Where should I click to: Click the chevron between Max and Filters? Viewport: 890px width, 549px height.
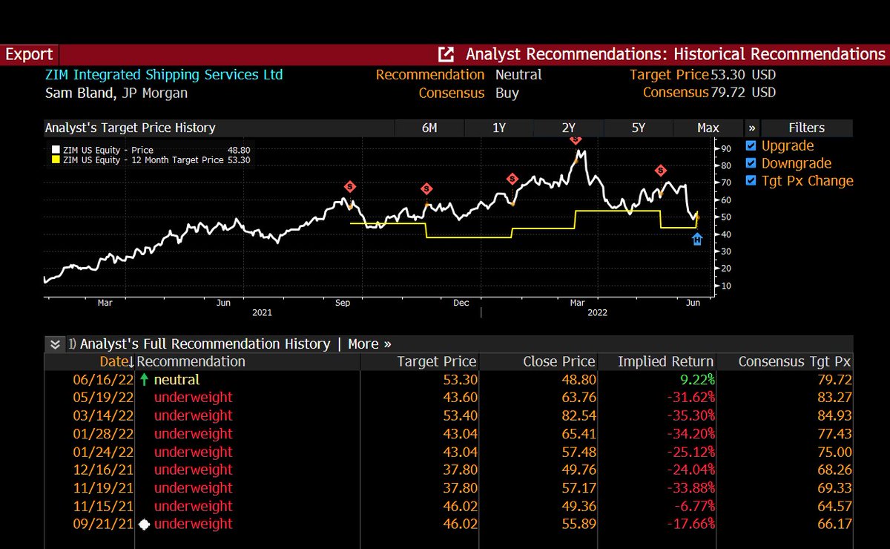coord(752,128)
